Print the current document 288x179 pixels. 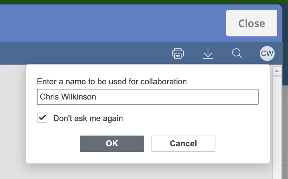[177, 53]
